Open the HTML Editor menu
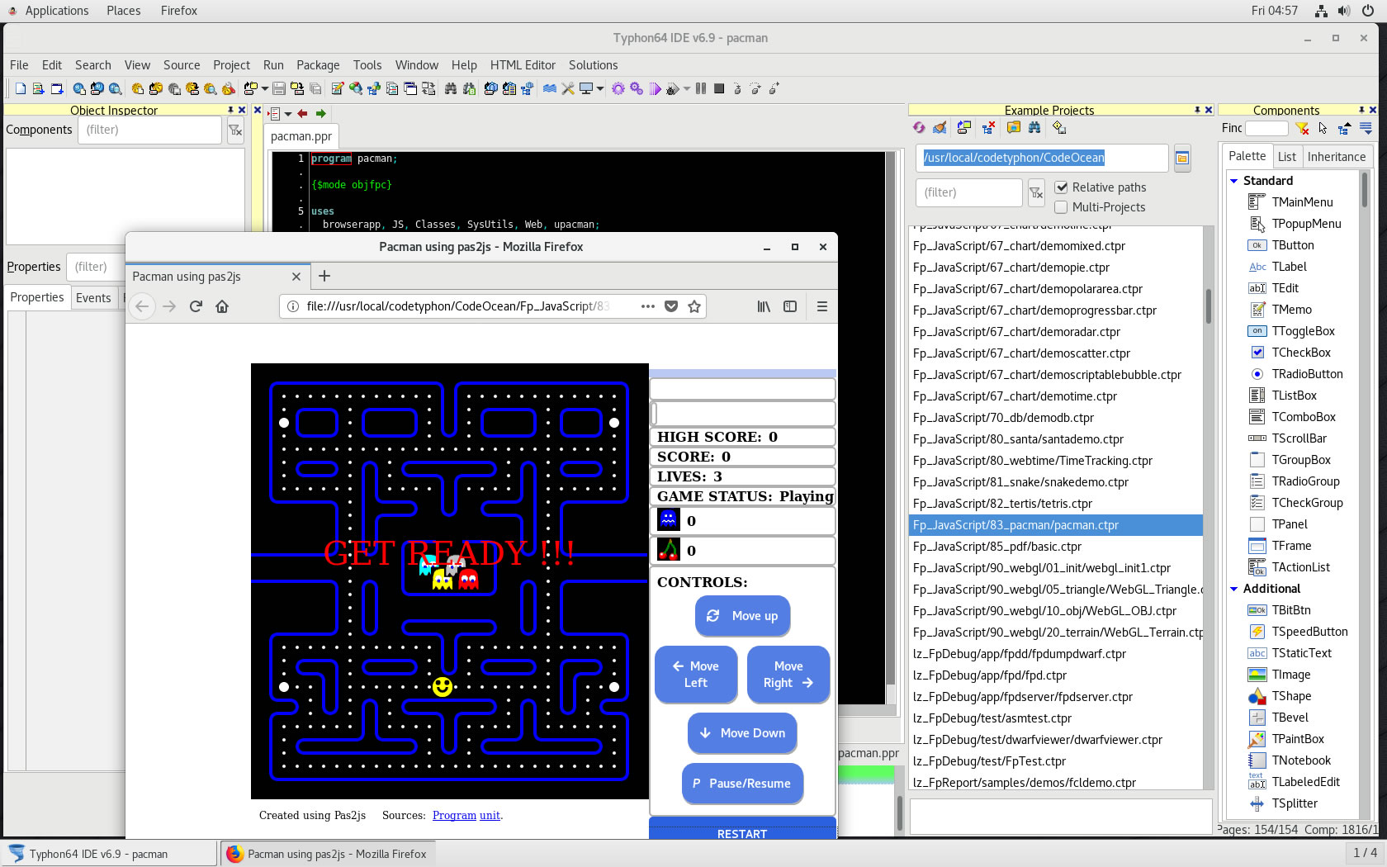The width and height of the screenshot is (1387, 867). (x=523, y=65)
